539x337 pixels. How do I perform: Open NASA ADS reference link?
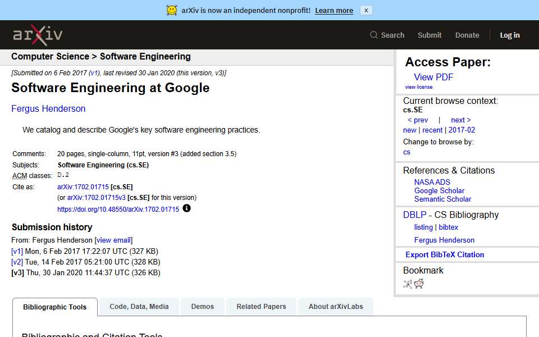432,182
